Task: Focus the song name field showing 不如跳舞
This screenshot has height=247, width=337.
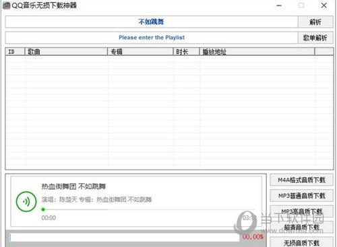Action: point(152,22)
